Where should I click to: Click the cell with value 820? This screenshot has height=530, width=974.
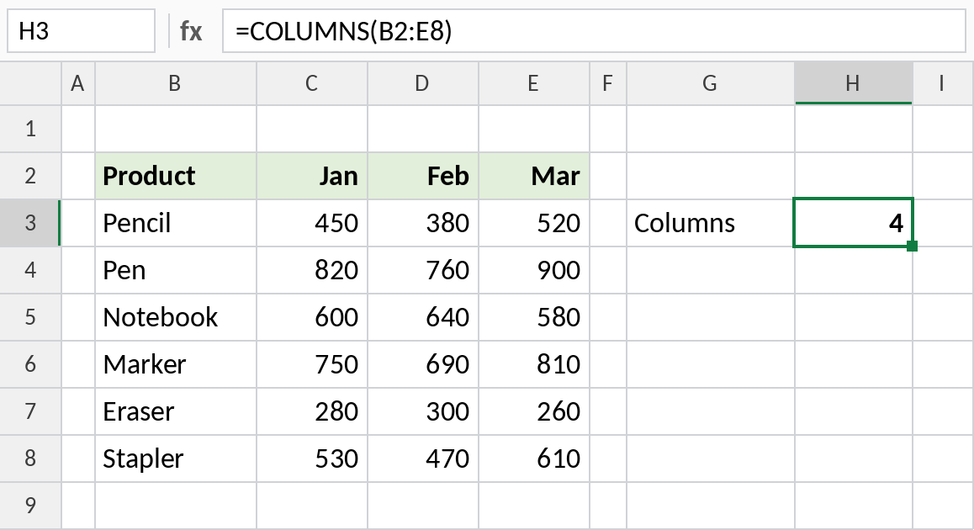click(x=312, y=270)
